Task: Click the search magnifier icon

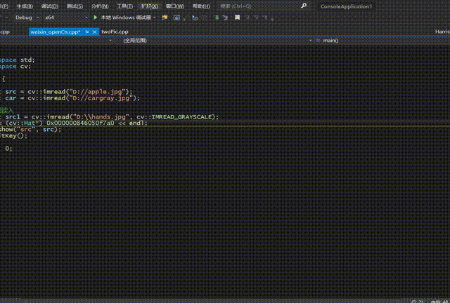Action: (304, 6)
